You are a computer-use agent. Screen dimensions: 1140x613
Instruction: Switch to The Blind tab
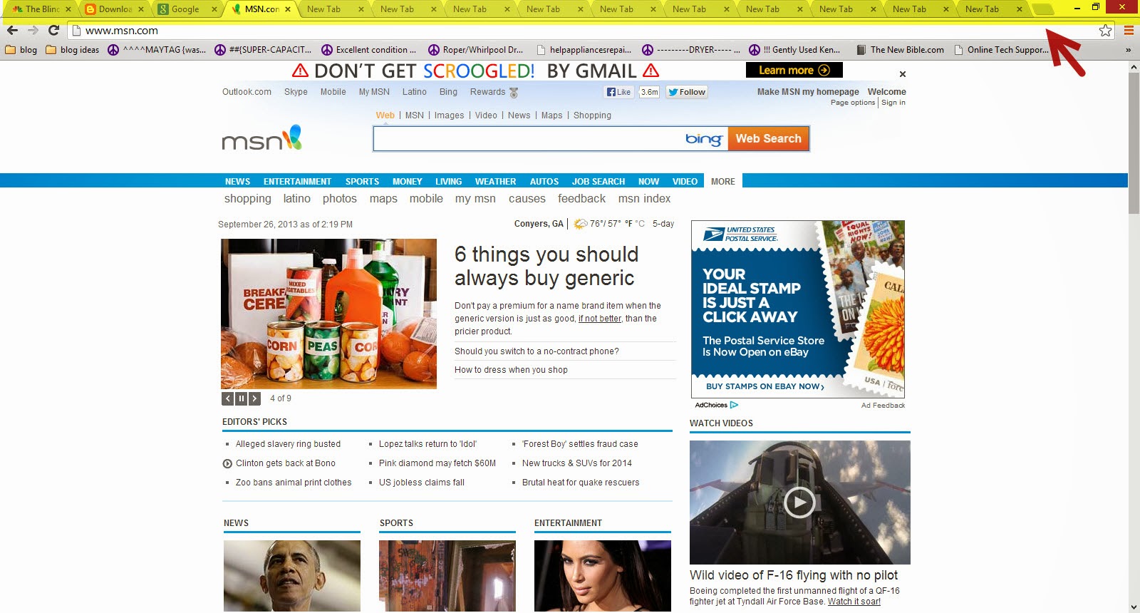click(41, 9)
